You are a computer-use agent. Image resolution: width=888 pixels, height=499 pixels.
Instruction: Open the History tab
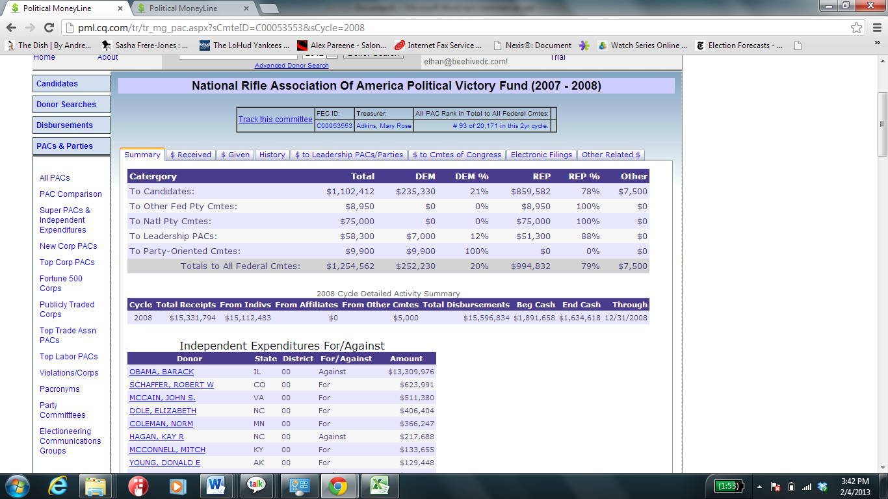(x=272, y=155)
